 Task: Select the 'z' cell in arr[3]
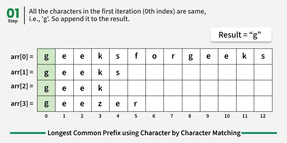[100, 103]
